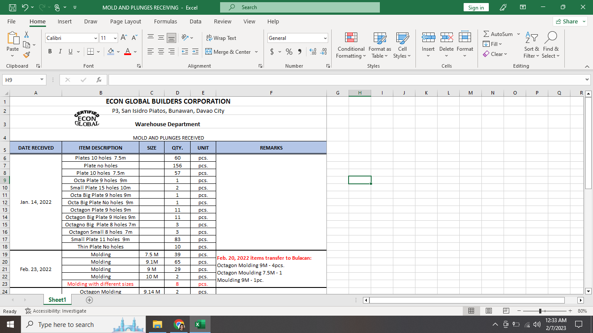Toggle Bold formatting
The height and width of the screenshot is (333, 593).
click(x=49, y=52)
